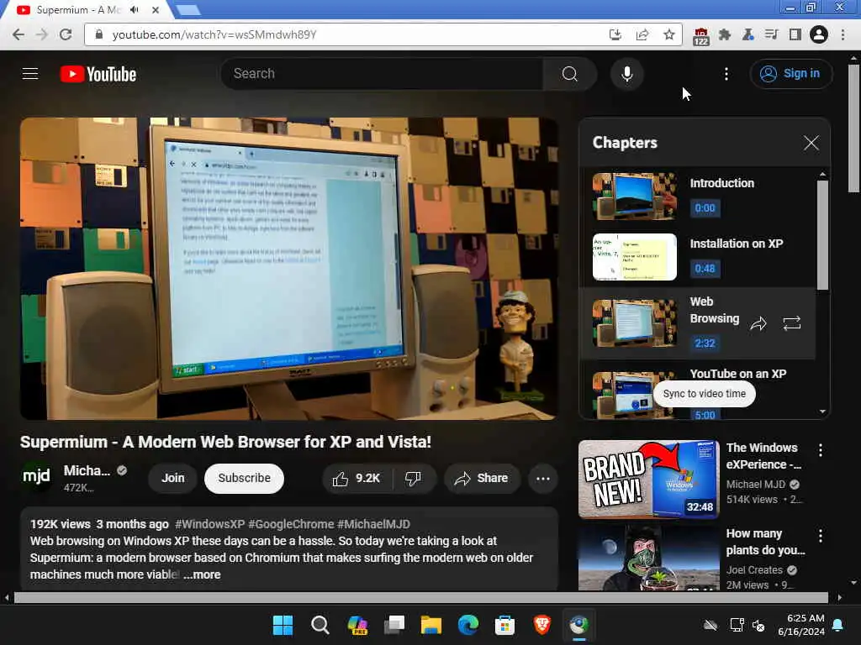
Task: Dislike the video with thumbs down
Action: (414, 478)
